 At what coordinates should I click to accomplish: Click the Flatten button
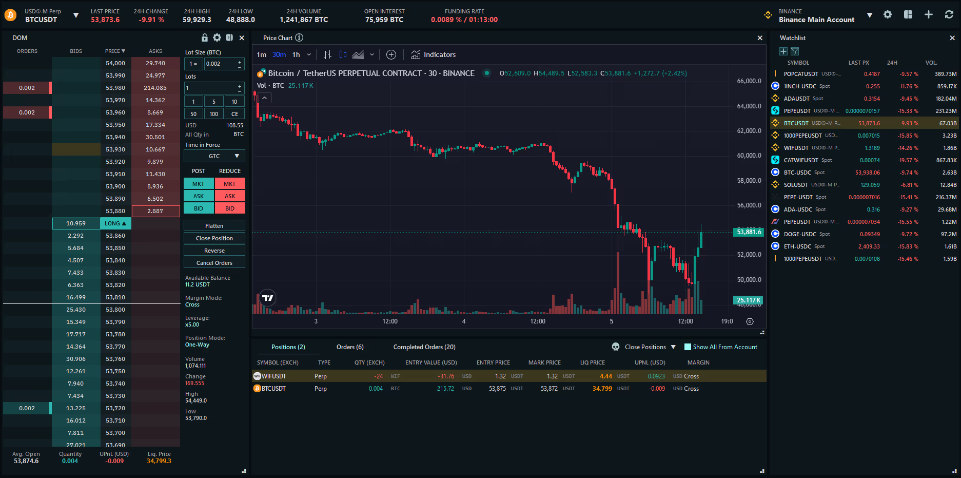214,226
